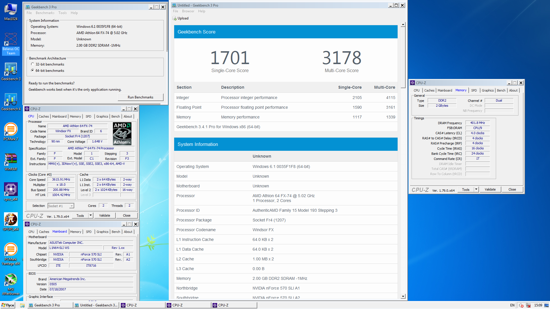Open the PCMark 7 desktop icon
The width and height of the screenshot is (550, 309).
tap(11, 132)
